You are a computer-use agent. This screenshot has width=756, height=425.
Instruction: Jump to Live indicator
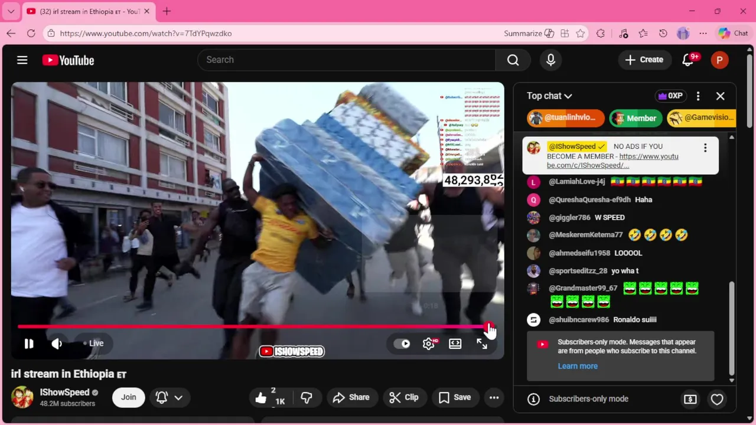tap(93, 344)
